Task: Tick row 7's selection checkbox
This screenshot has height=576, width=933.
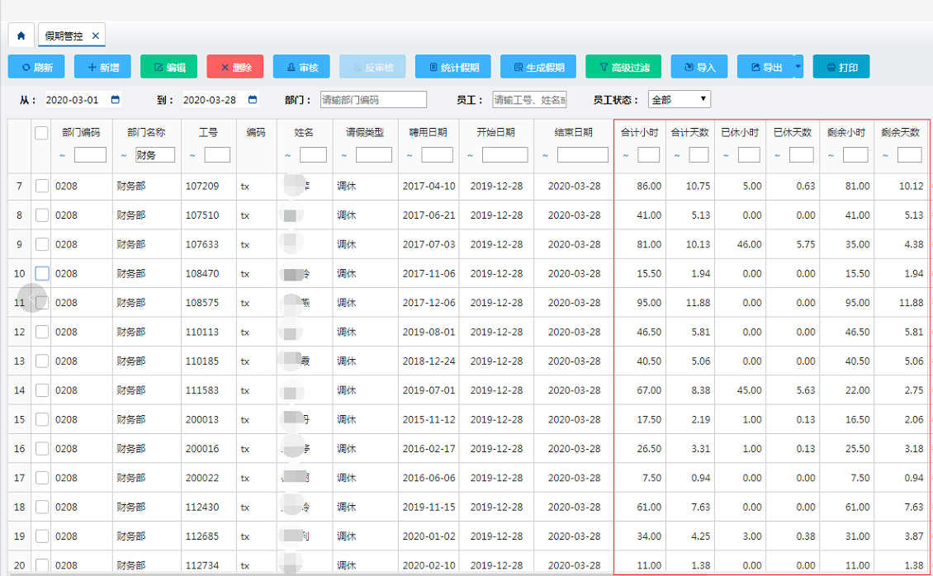Action: 41,186
